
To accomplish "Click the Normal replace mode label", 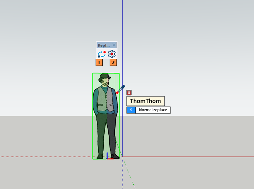I will [153, 110].
